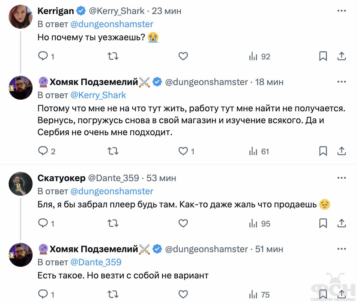
Task: Share Скатуокер's tweet
Action: (x=341, y=223)
